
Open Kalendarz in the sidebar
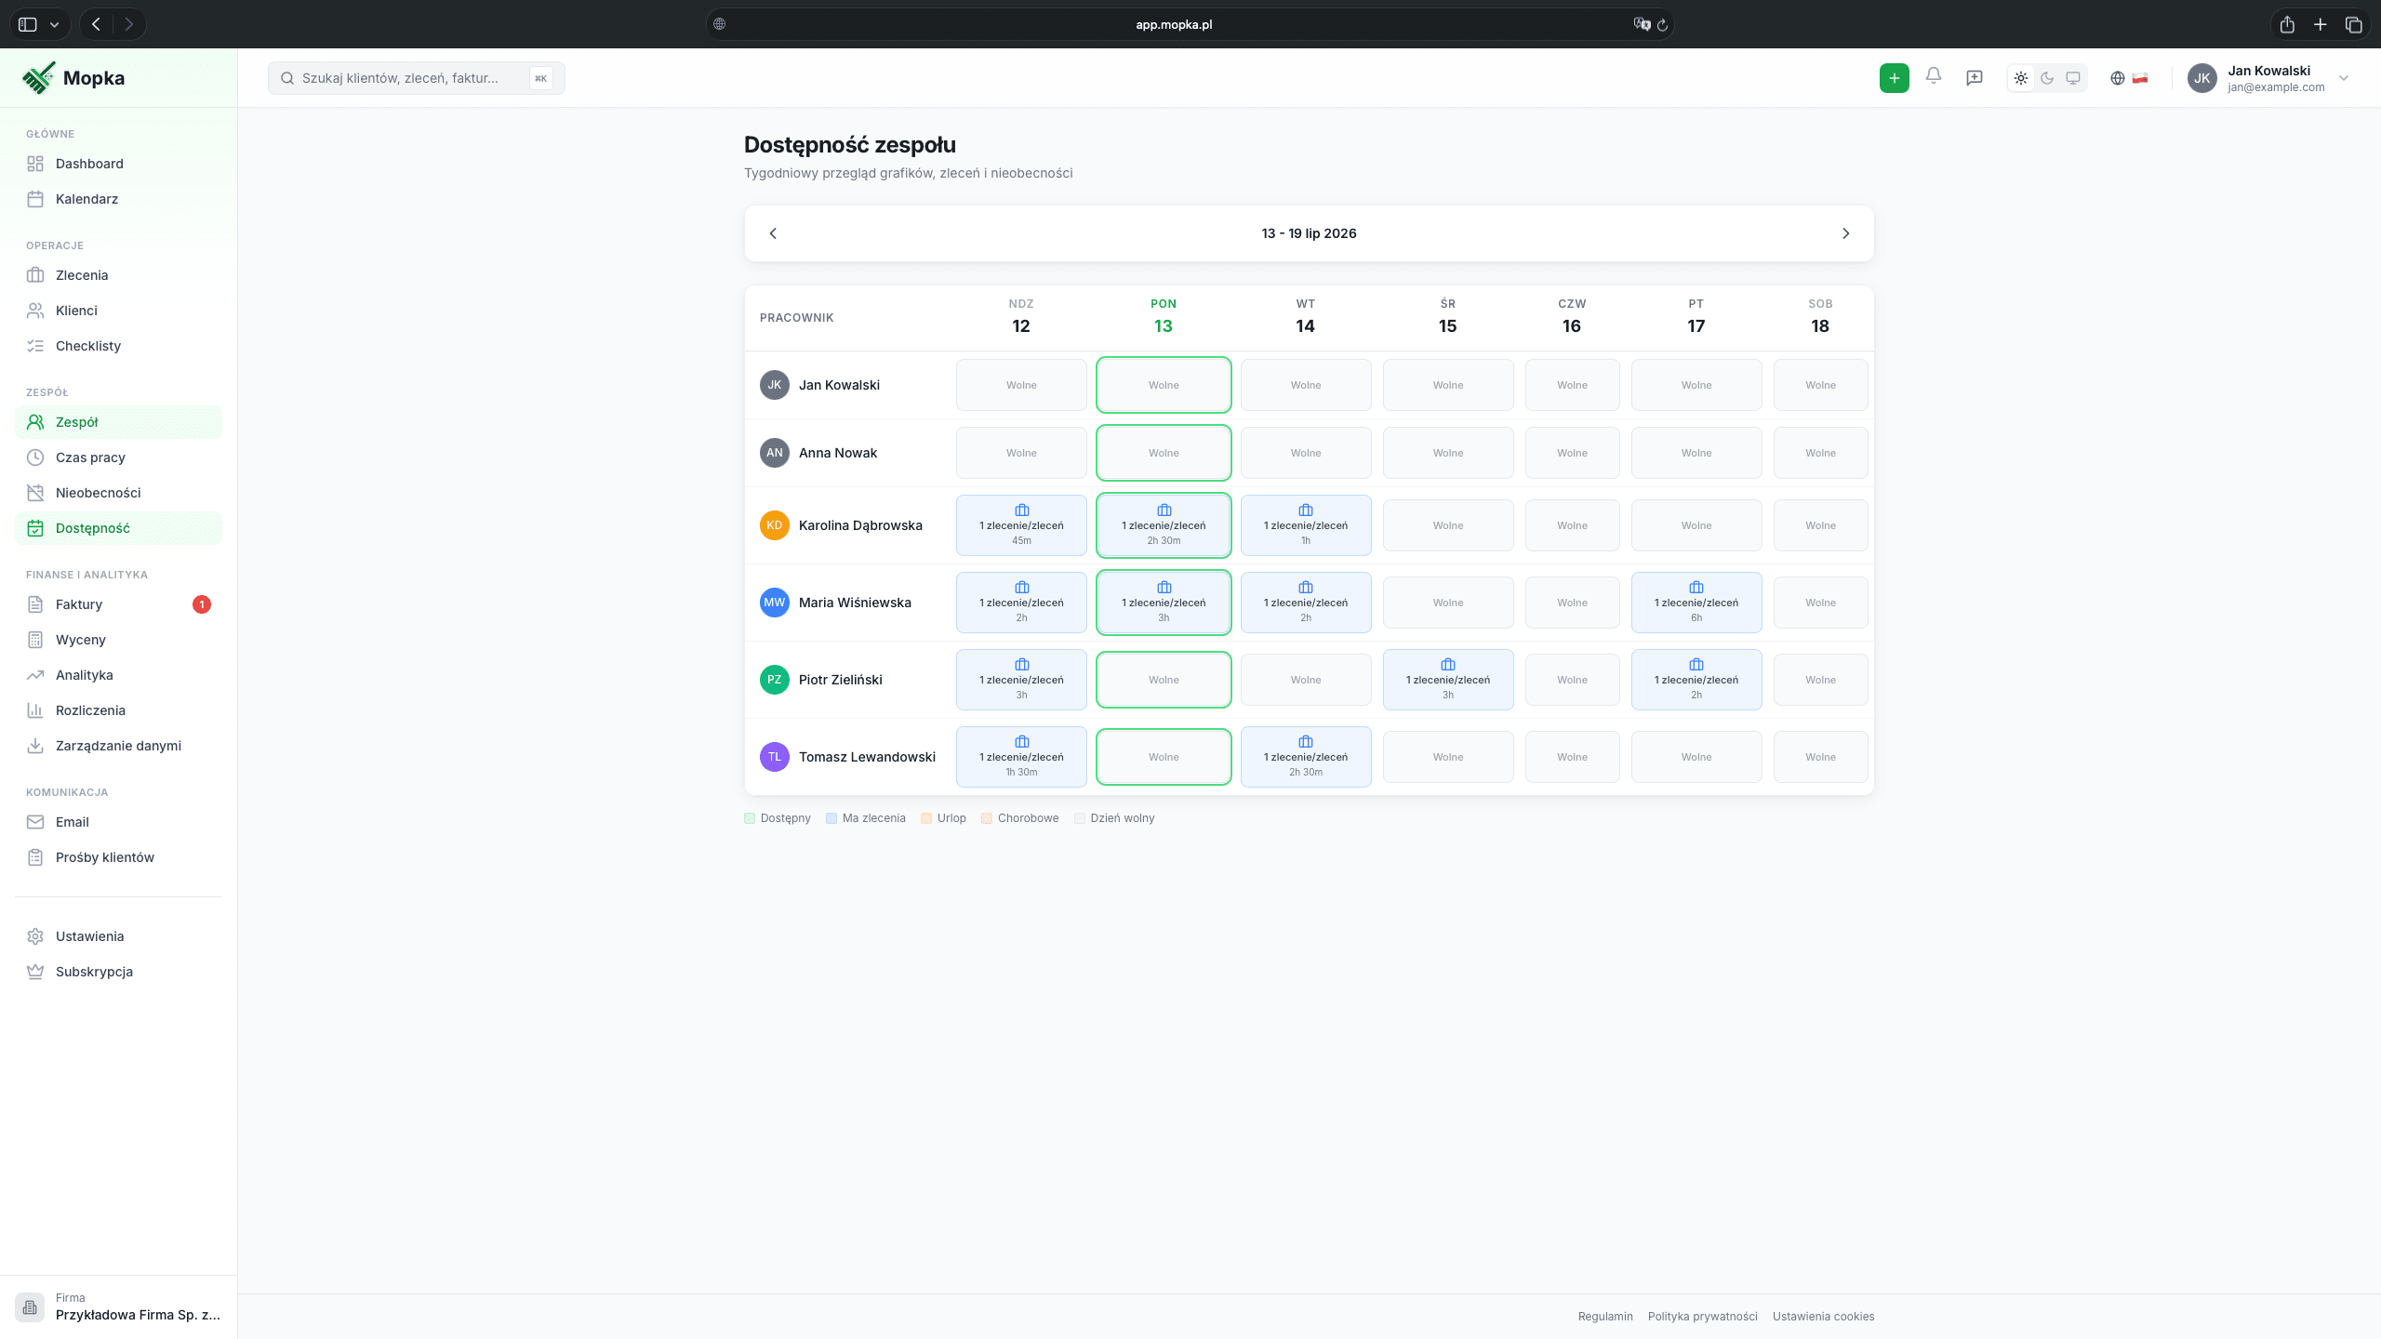[x=118, y=199]
